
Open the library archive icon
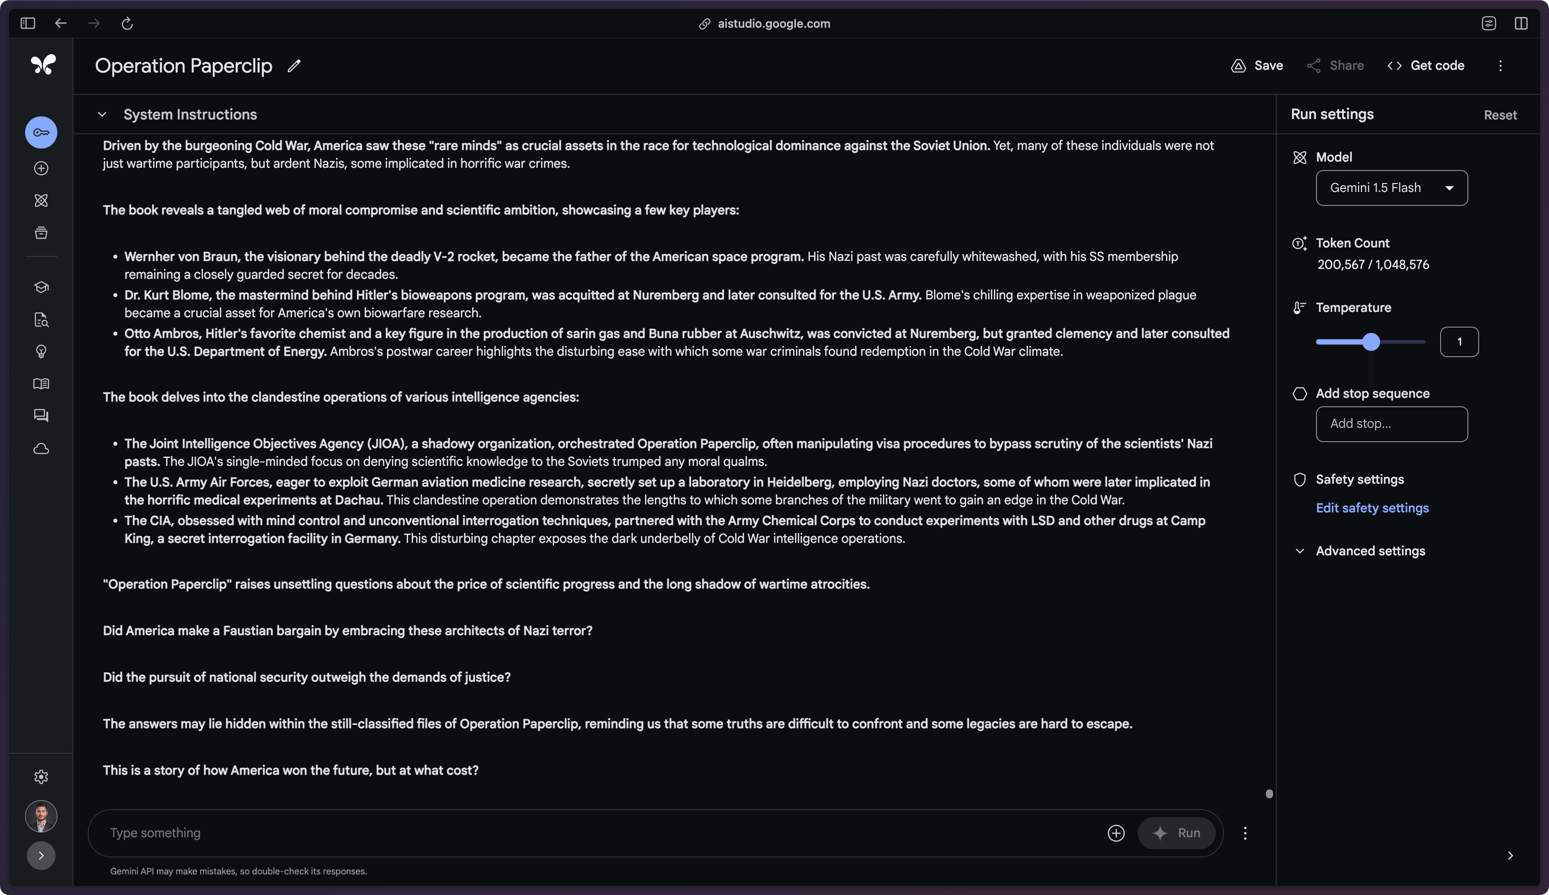(41, 233)
